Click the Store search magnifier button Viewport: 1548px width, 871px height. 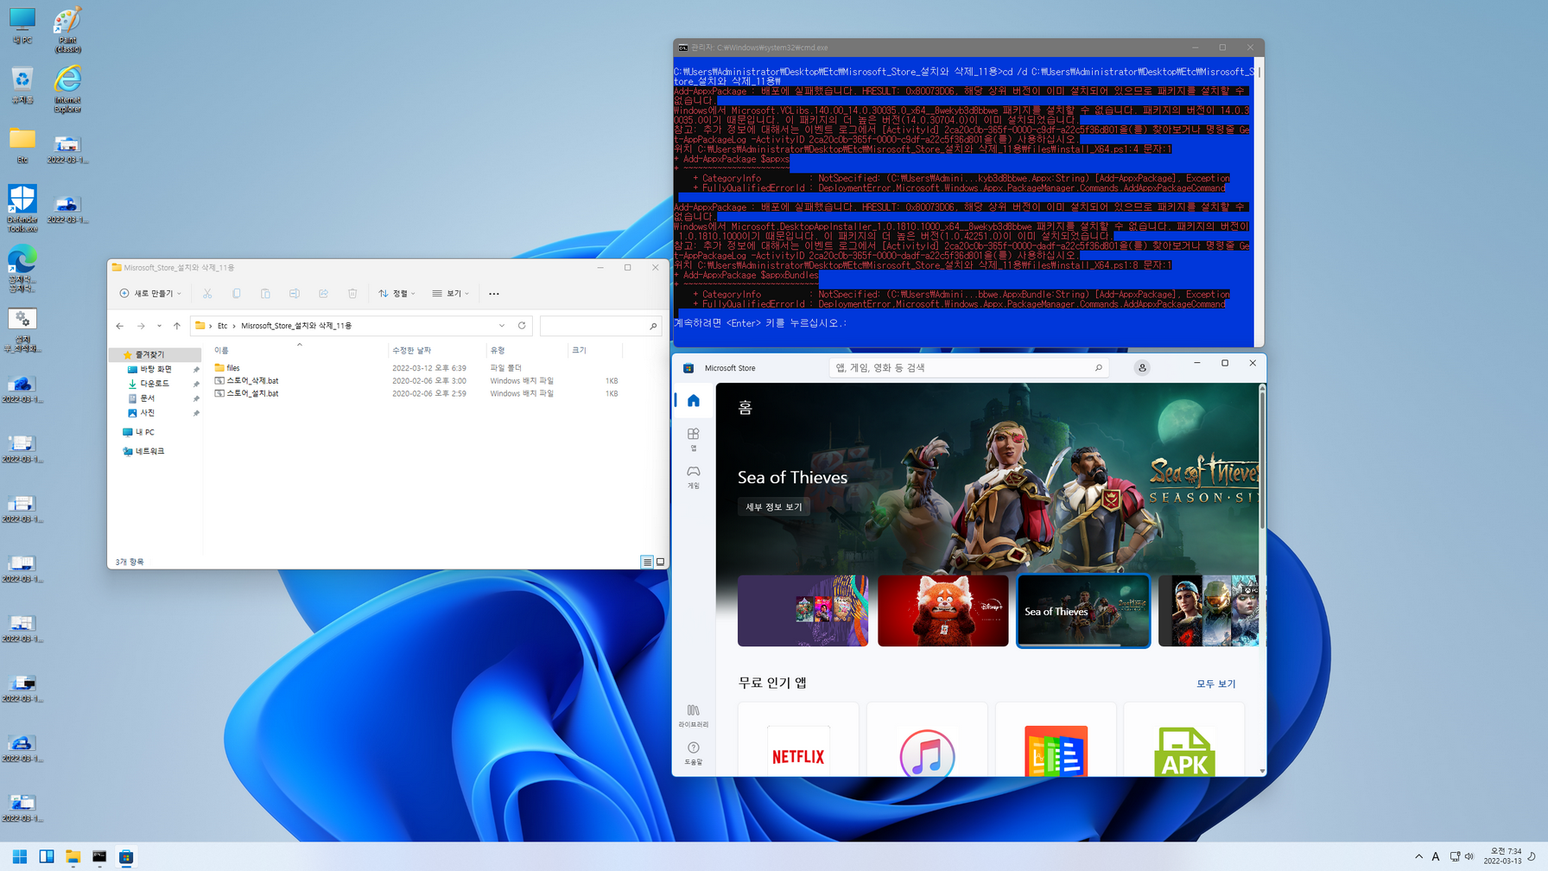(x=1099, y=368)
